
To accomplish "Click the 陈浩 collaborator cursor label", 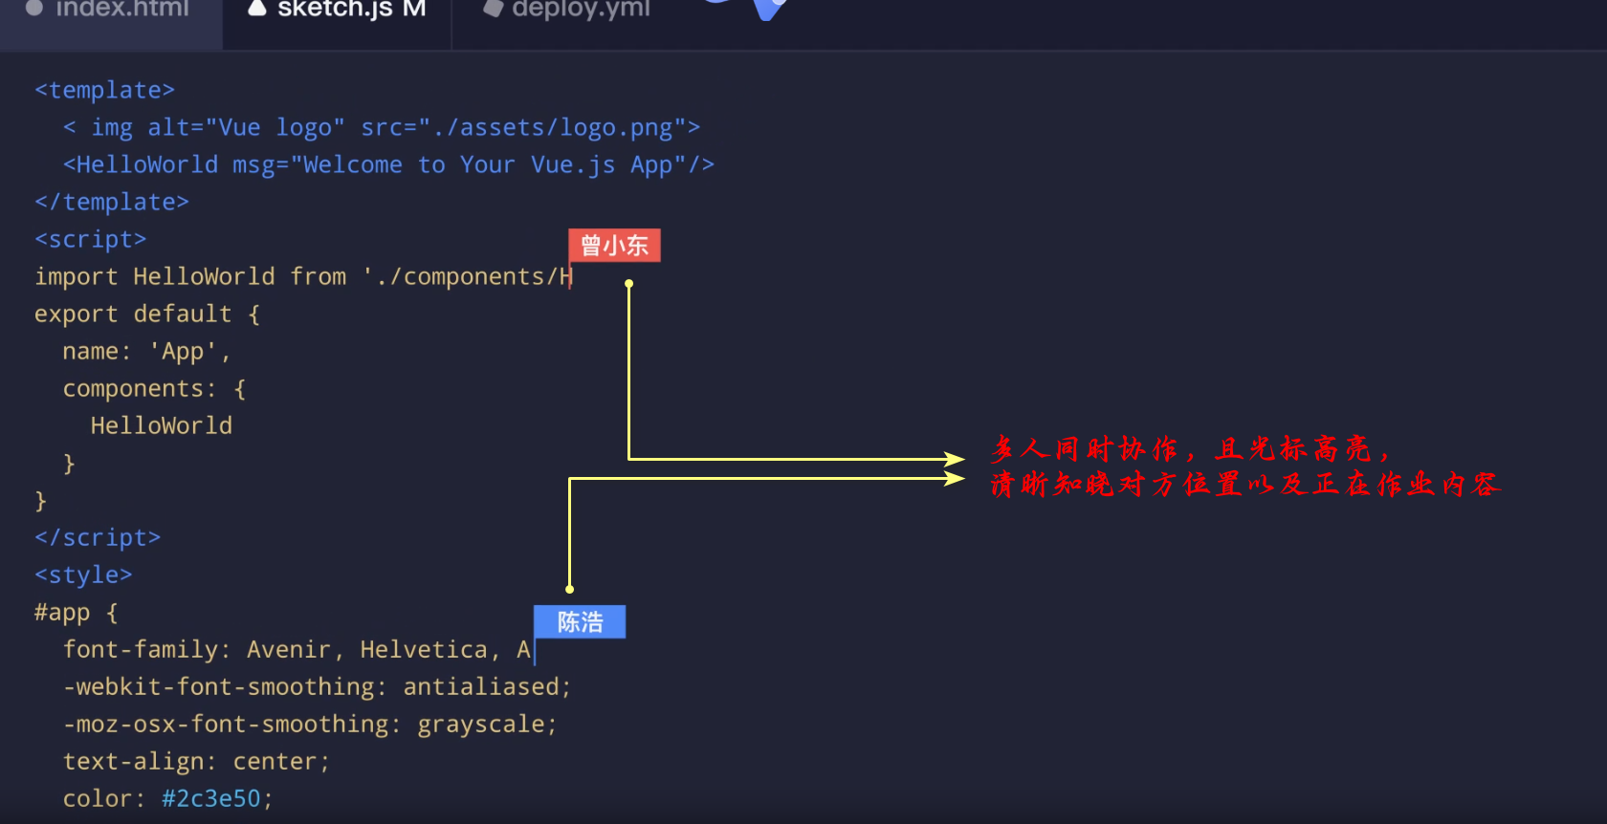I will tap(580, 621).
